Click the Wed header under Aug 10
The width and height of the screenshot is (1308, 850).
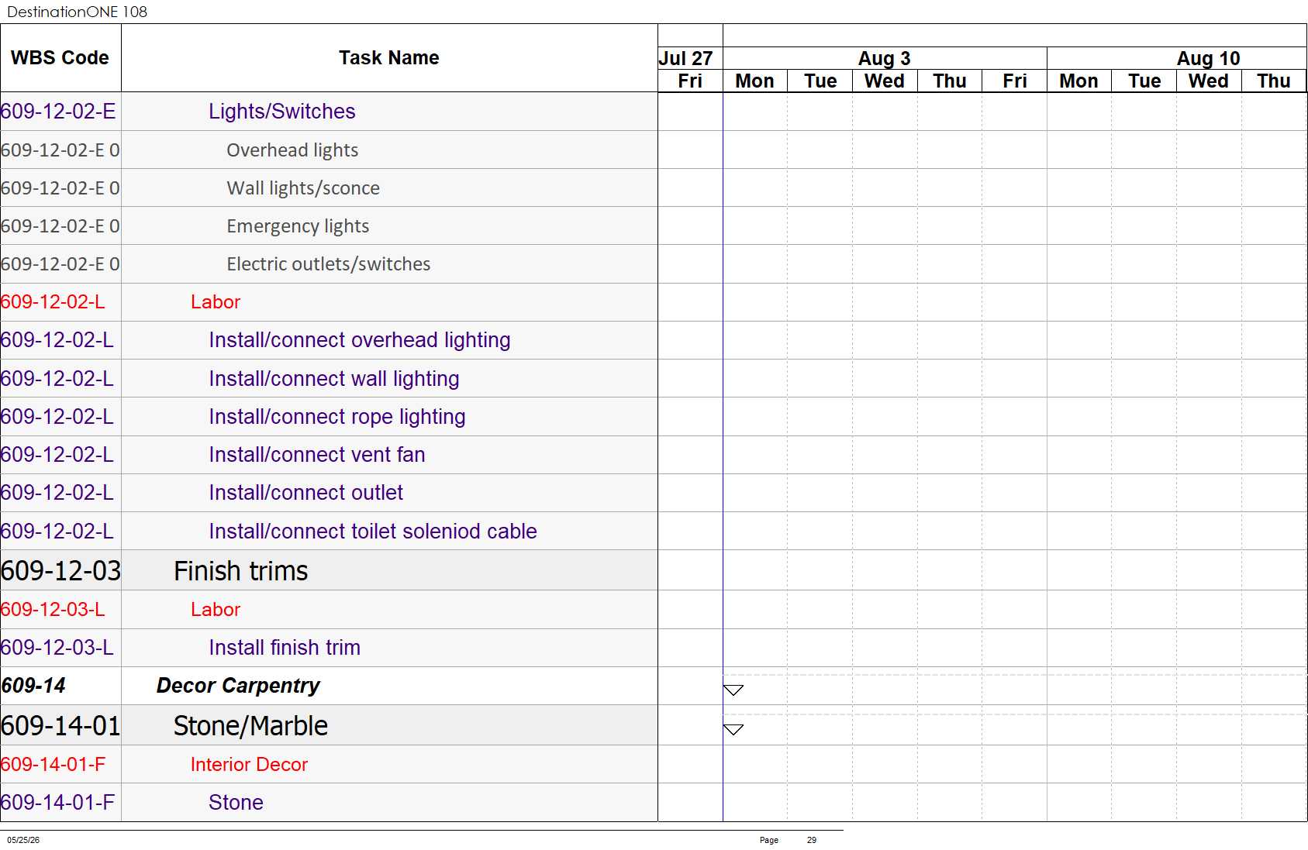[x=1209, y=81]
